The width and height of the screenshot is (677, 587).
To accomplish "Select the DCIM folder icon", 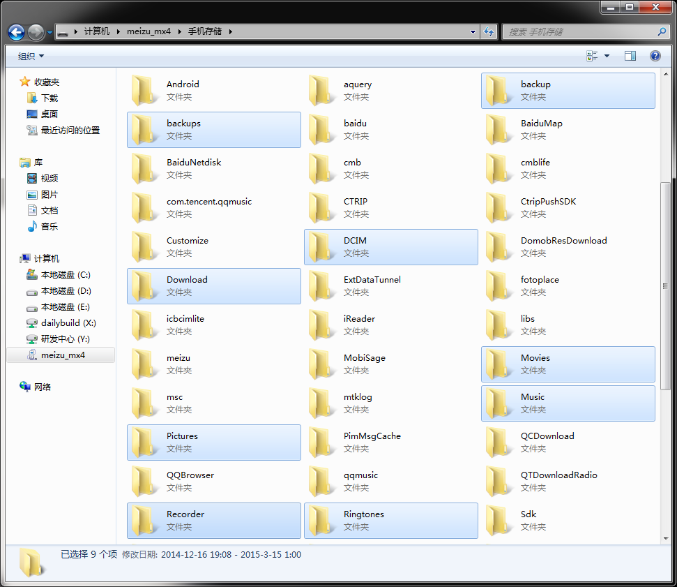I will 320,247.
